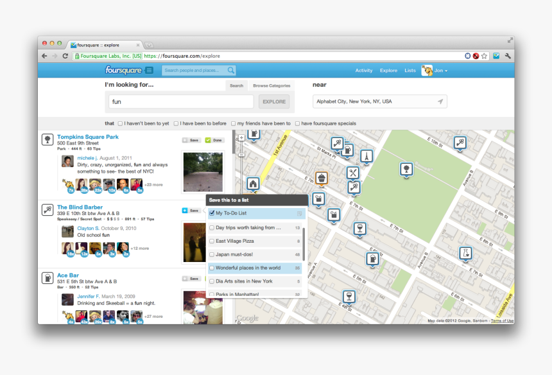Switch to Browse Categories tab
This screenshot has width=552, height=375.
click(x=271, y=85)
